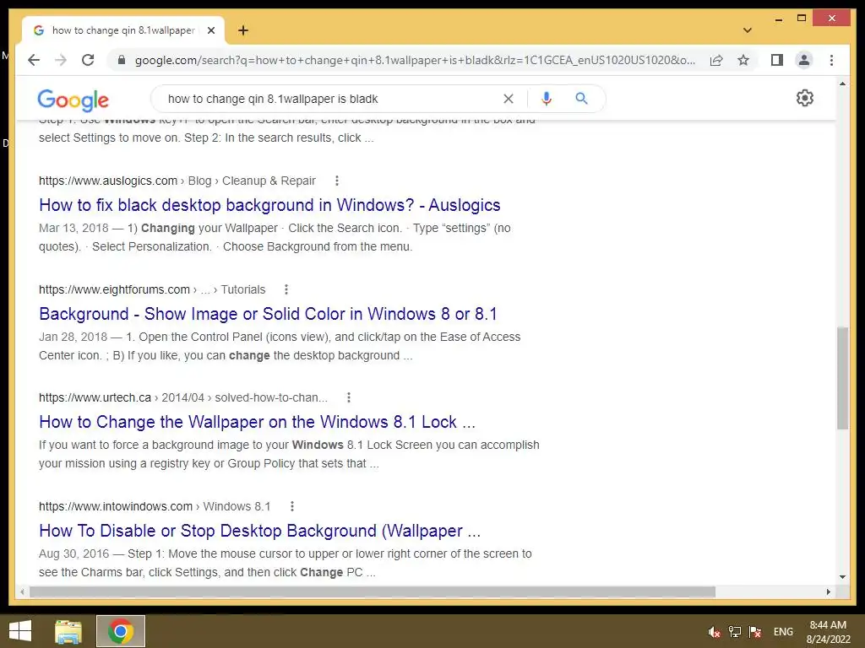Minimize the Chrome window

(x=778, y=19)
